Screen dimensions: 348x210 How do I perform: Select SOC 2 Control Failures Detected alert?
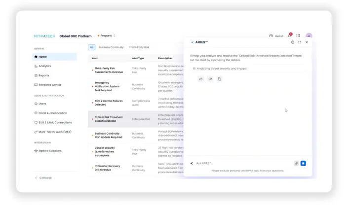tap(109, 103)
